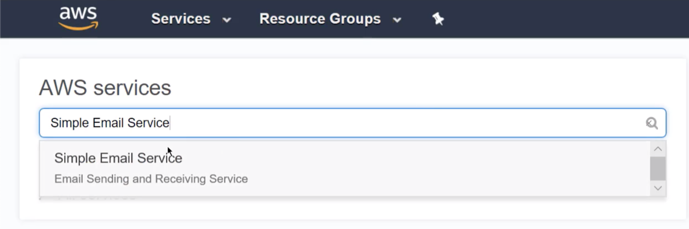Click suggestion list scroll up arrow
The height and width of the screenshot is (229, 689).
point(658,149)
